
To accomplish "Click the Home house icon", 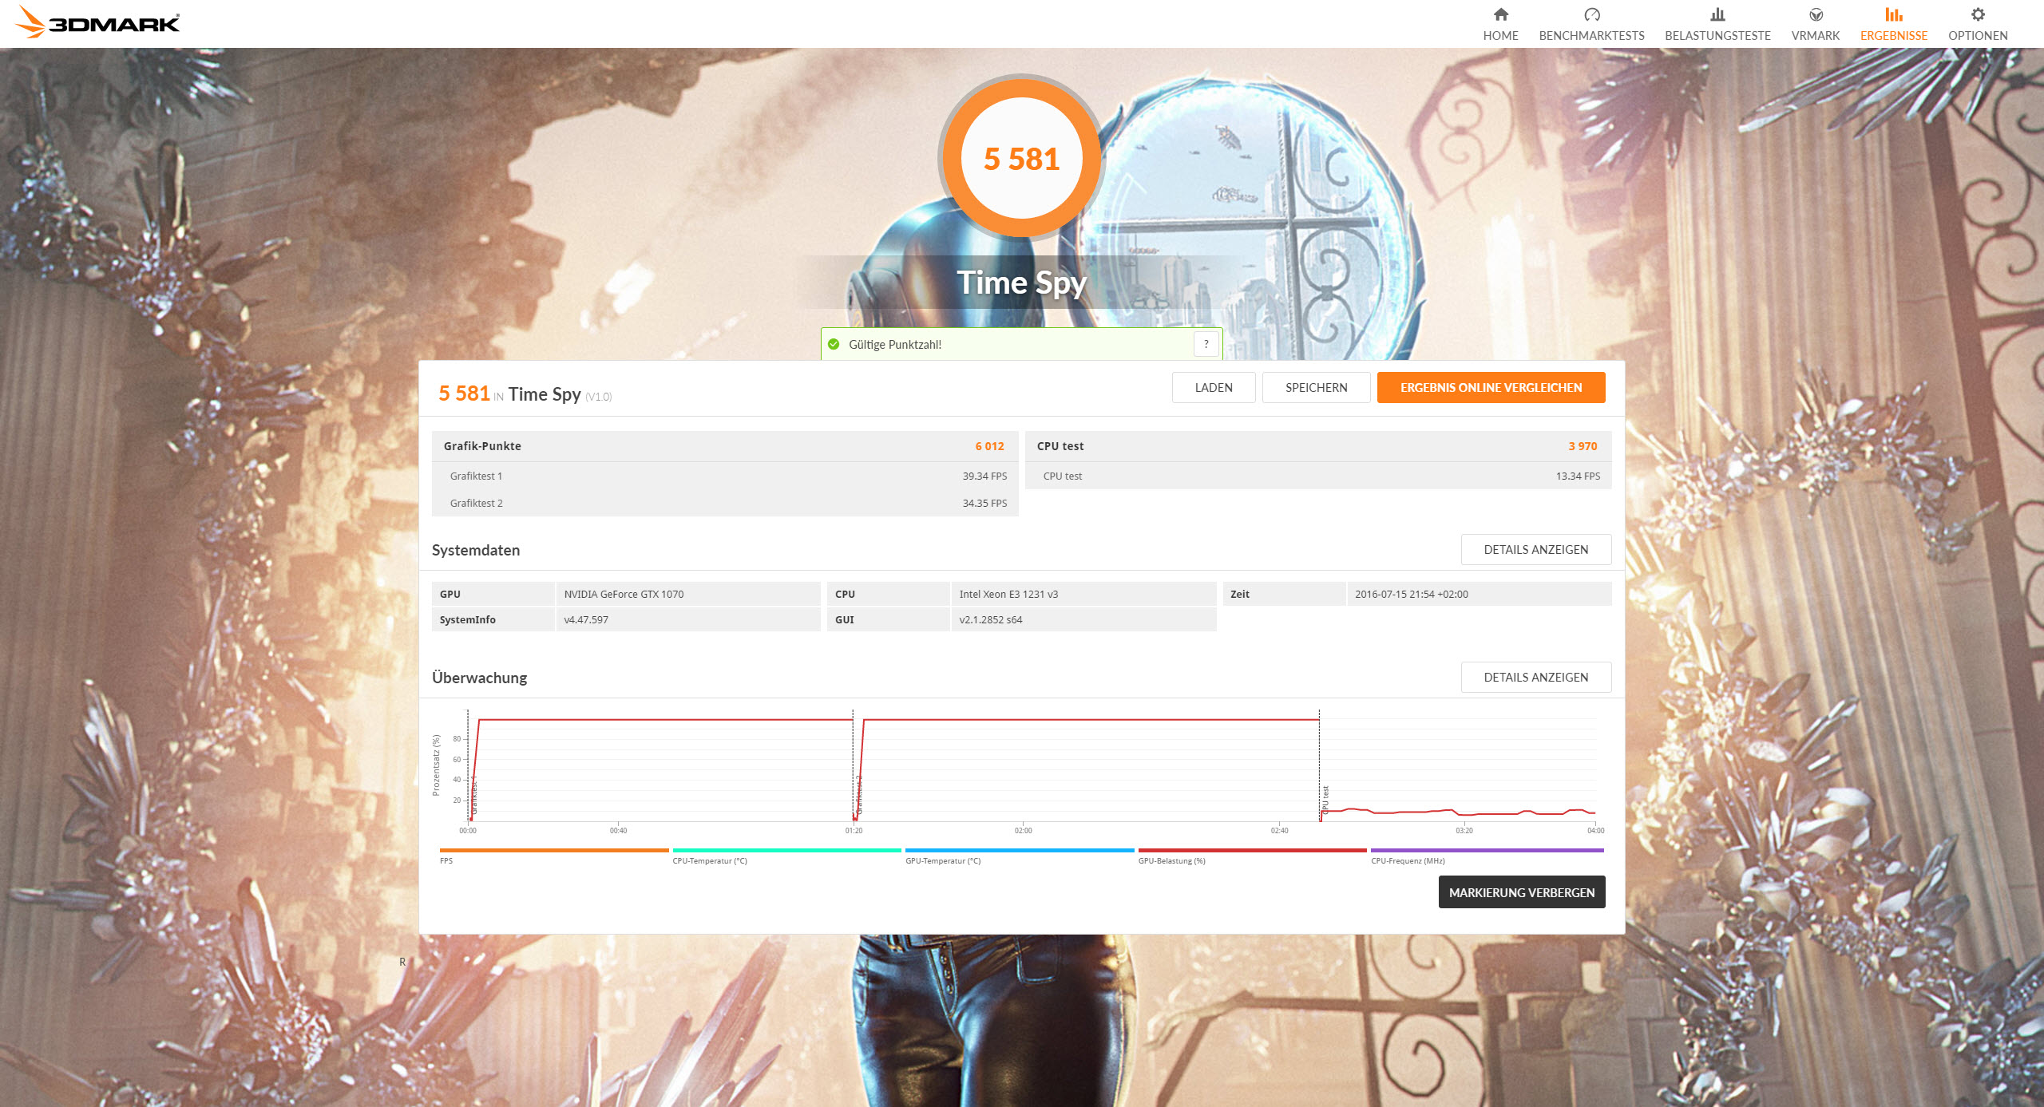I will click(1500, 15).
